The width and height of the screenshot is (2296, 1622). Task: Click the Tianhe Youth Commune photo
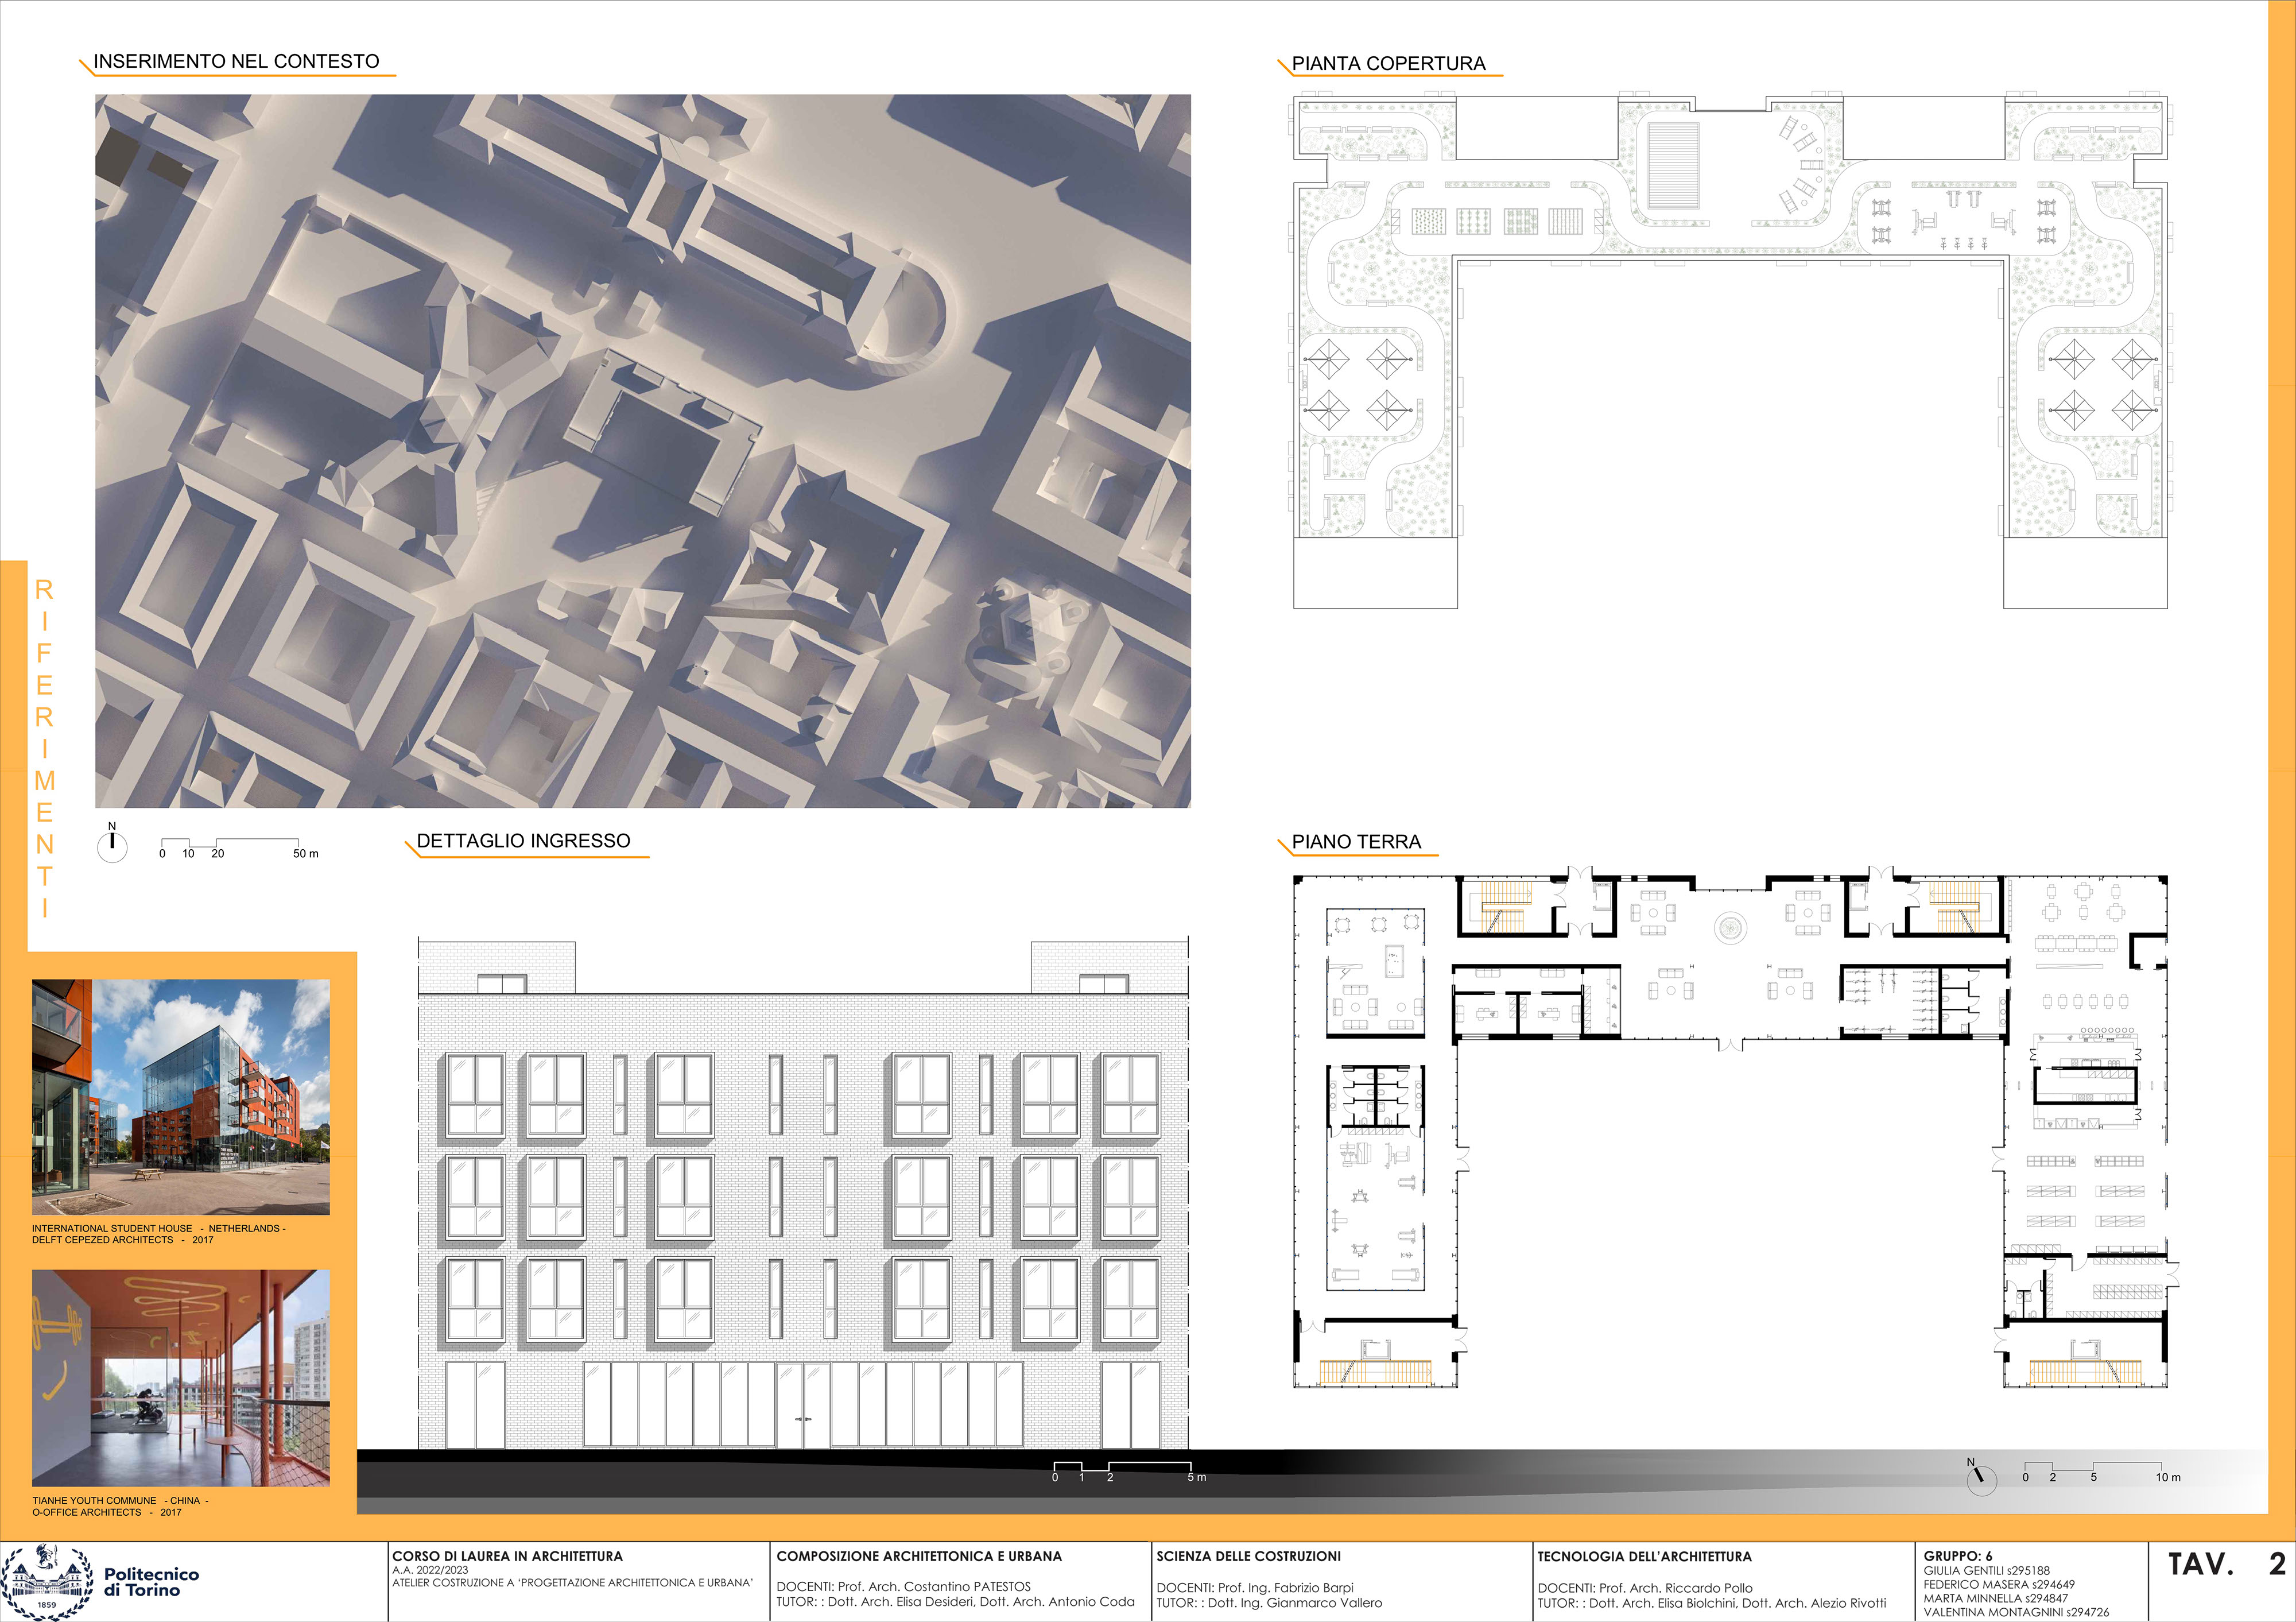180,1377
